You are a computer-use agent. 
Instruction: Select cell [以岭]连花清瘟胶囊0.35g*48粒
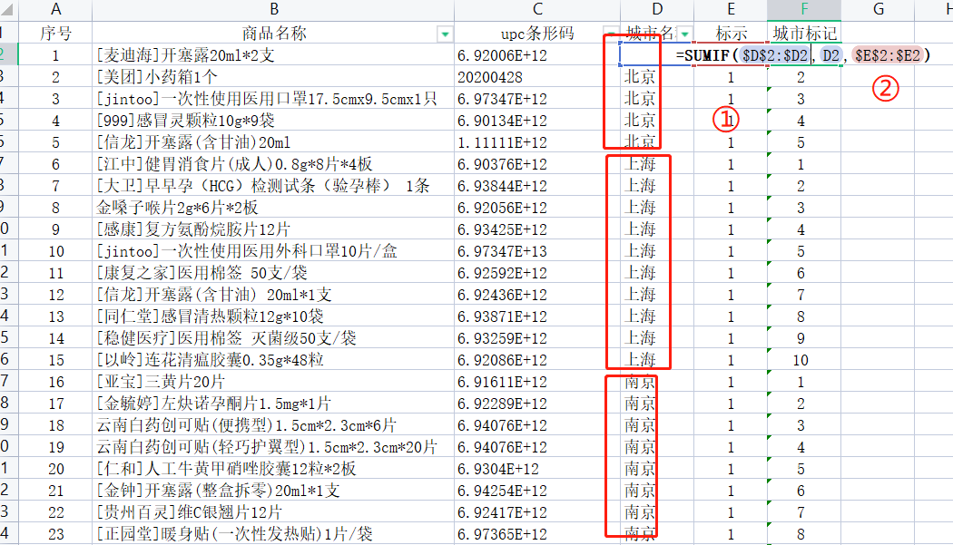[x=273, y=360]
